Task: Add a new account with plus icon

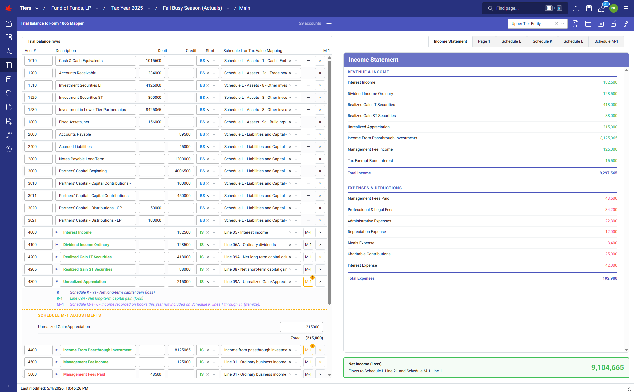Action: tap(329, 24)
